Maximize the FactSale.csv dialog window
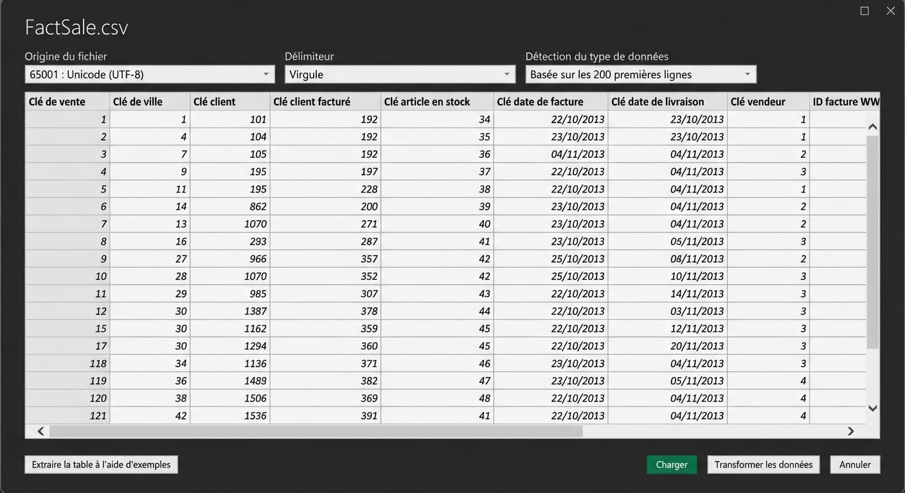905x493 pixels. pyautogui.click(x=865, y=11)
